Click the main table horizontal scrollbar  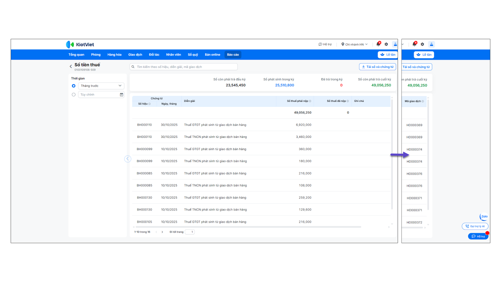(x=248, y=227)
